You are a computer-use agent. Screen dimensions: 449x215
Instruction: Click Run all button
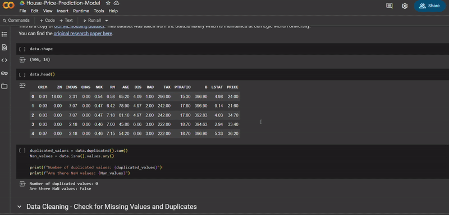coord(92,21)
